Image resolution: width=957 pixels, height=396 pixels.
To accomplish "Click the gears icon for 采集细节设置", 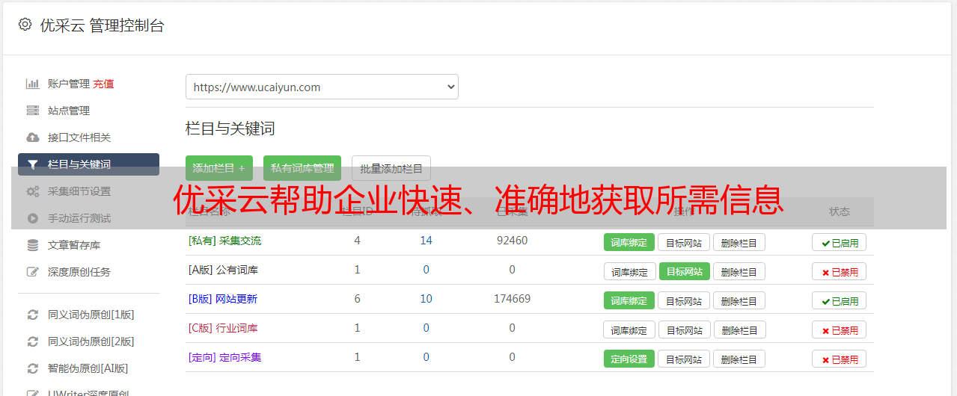I will [32, 191].
